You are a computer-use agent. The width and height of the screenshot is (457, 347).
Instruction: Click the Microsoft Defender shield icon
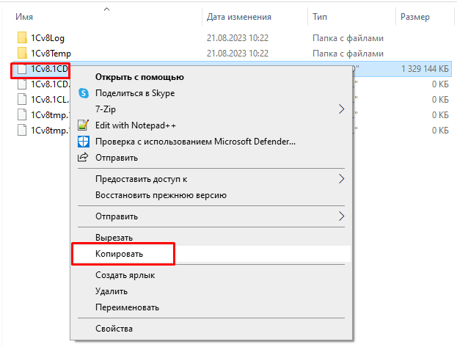(83, 142)
